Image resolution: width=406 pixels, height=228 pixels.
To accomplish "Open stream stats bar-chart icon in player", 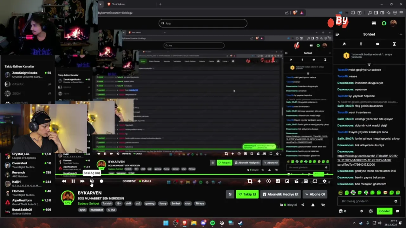I will [x=278, y=181].
